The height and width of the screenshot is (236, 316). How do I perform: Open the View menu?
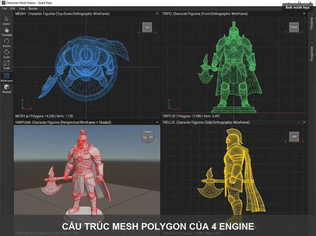[x=22, y=8]
